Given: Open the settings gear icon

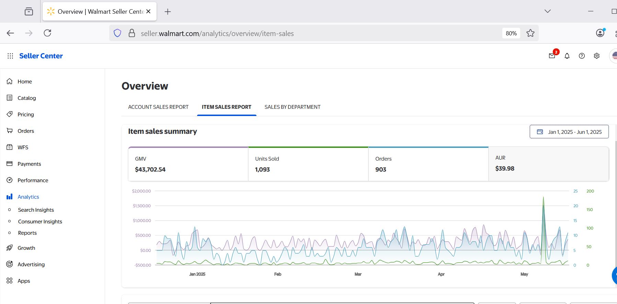Looking at the screenshot, I should 597,56.
